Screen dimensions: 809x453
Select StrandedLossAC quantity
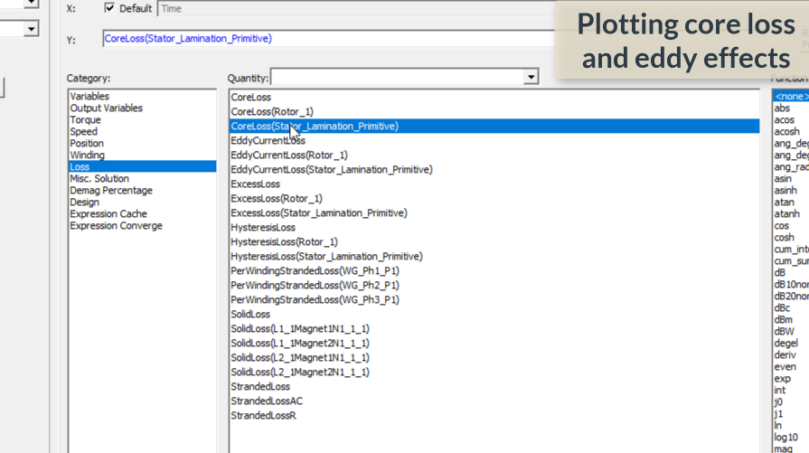pos(267,401)
